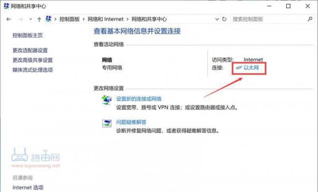Click the Ethernet adapter icon beside 以太网
This screenshot has width=318, height=192.
239,68
